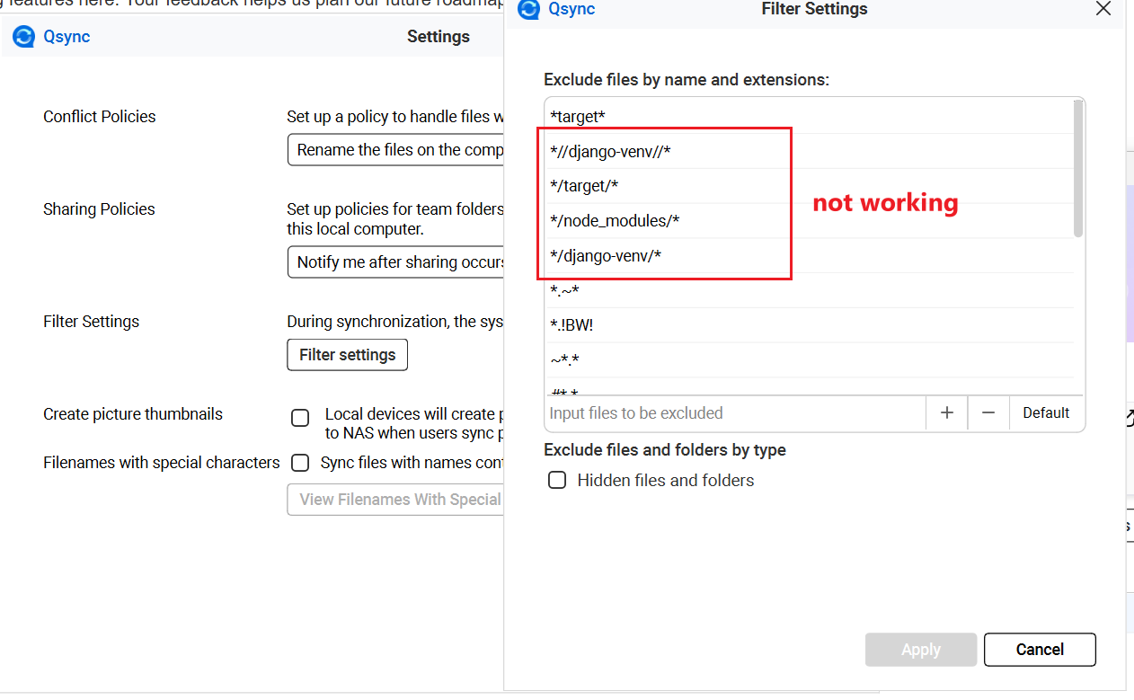
Task: Toggle the Create picture thumbnails checkbox
Action: (300, 418)
